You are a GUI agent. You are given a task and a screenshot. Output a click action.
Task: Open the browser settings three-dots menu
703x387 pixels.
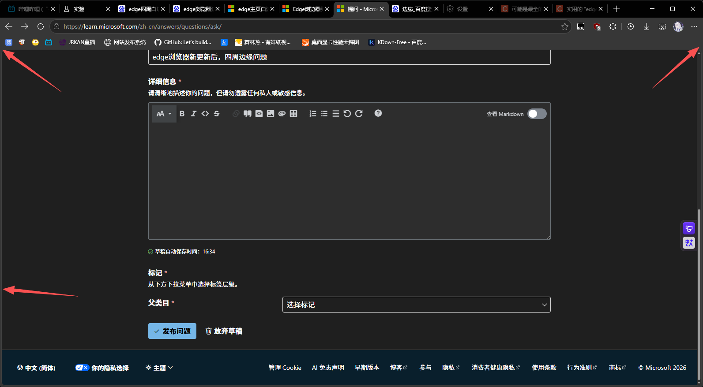694,26
